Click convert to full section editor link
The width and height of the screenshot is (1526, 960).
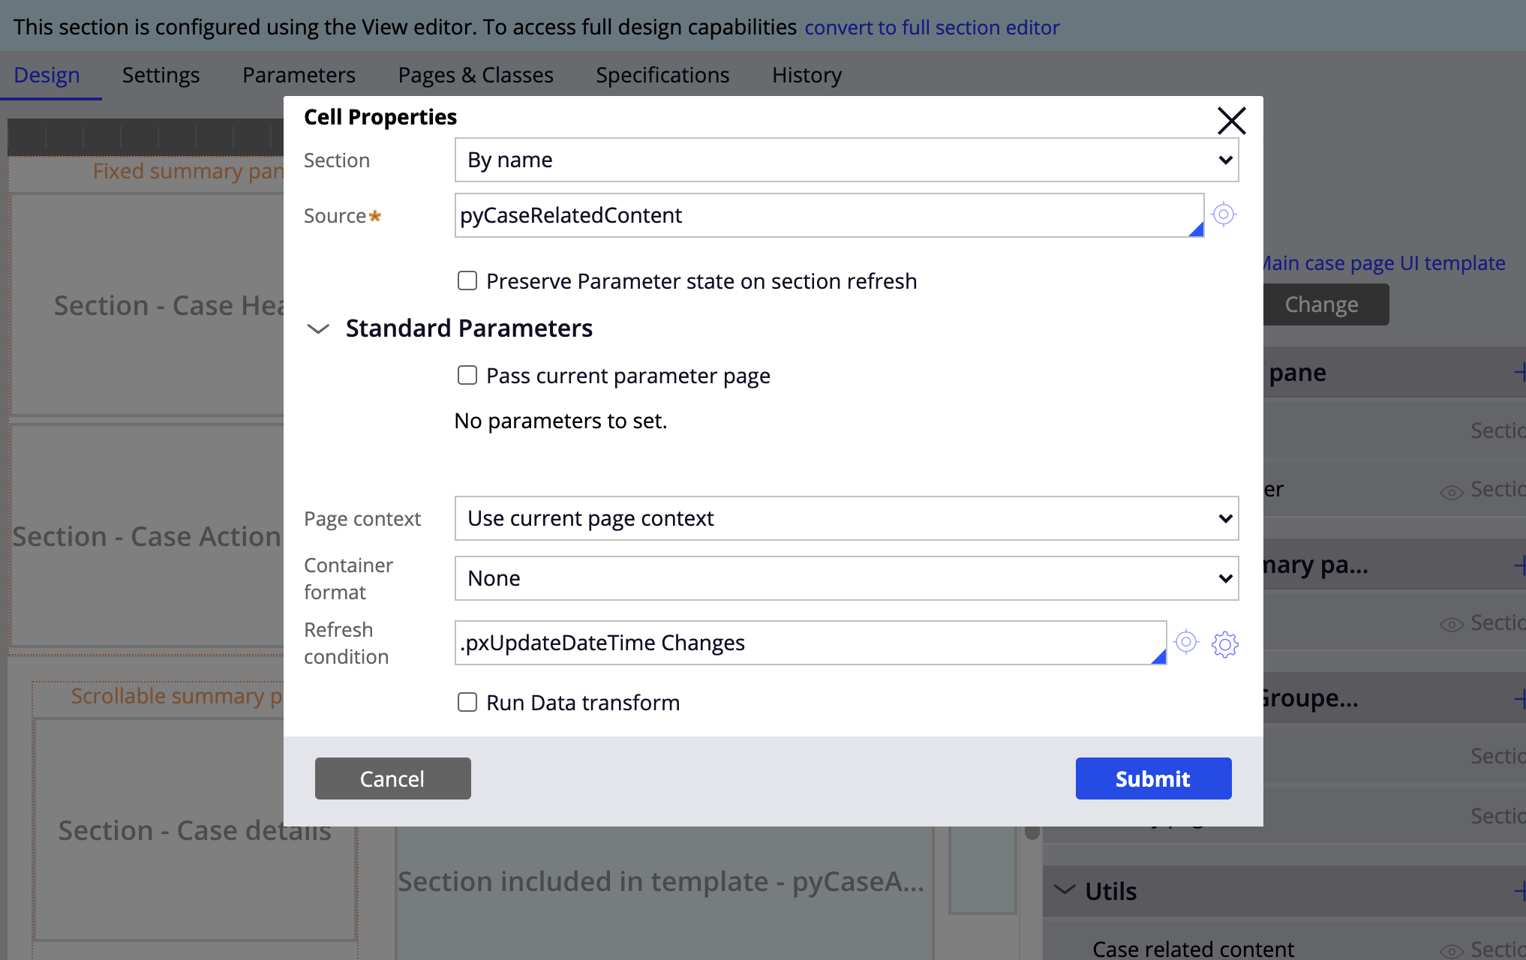click(x=932, y=28)
